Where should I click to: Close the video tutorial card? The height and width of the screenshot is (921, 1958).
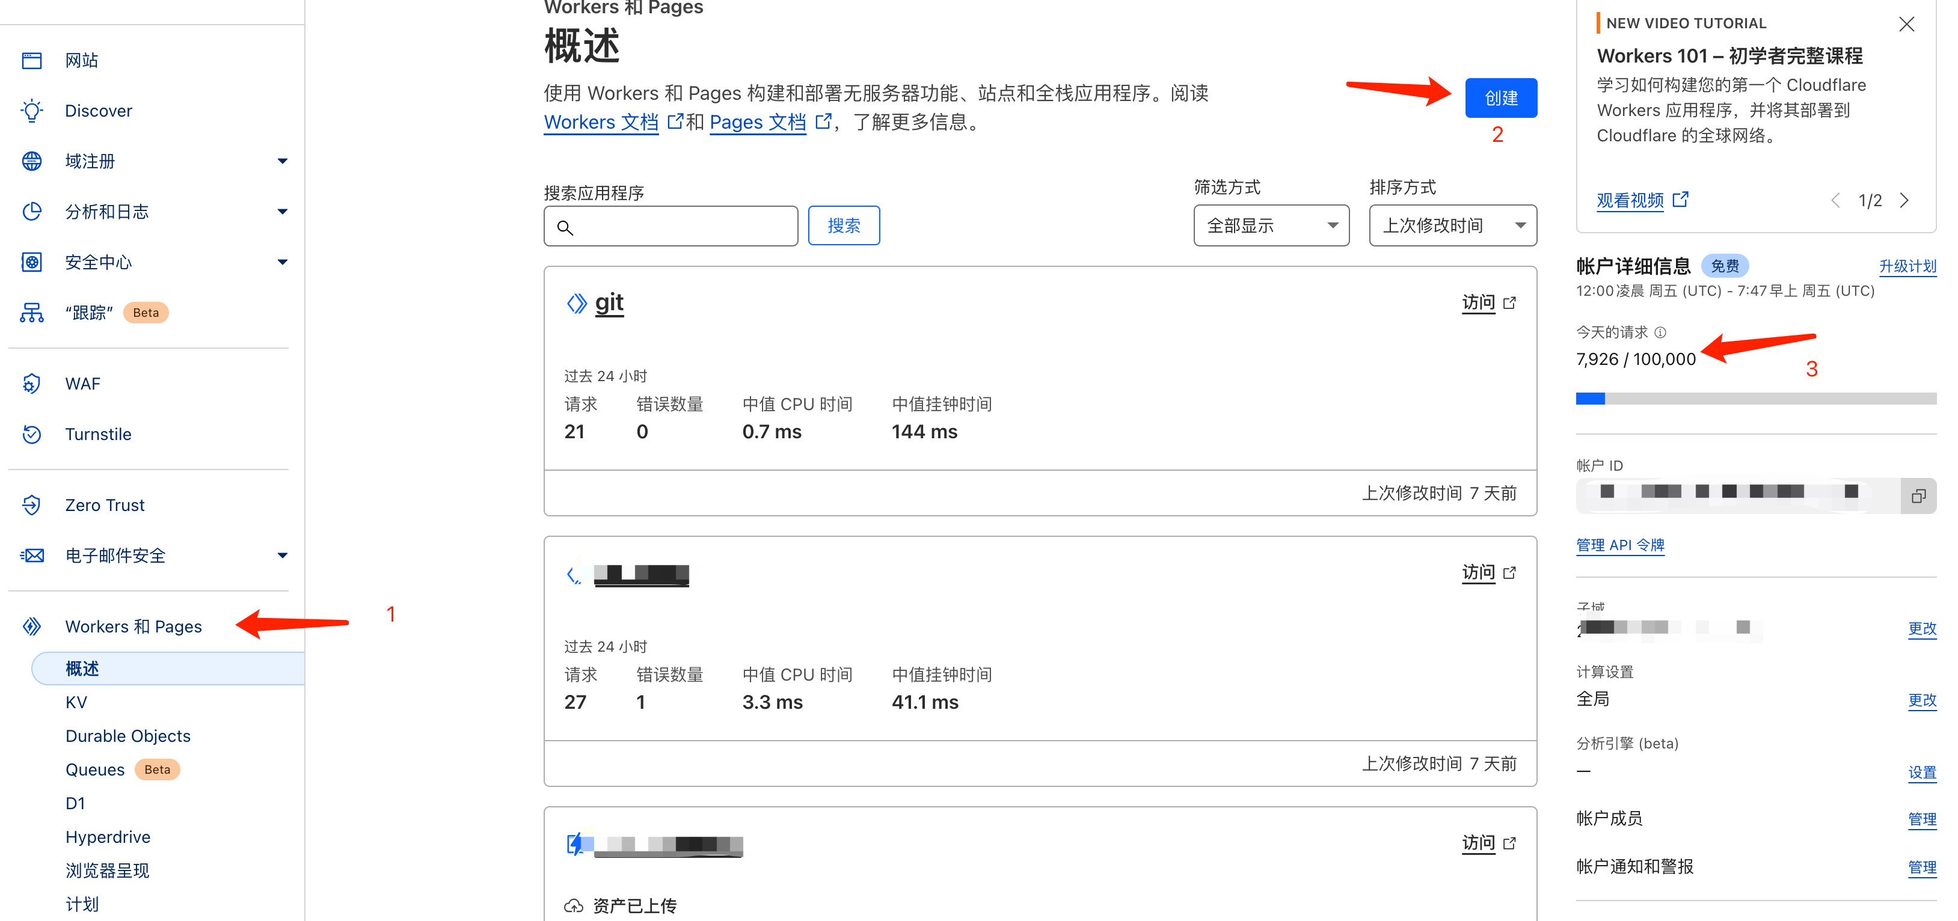pyautogui.click(x=1906, y=24)
